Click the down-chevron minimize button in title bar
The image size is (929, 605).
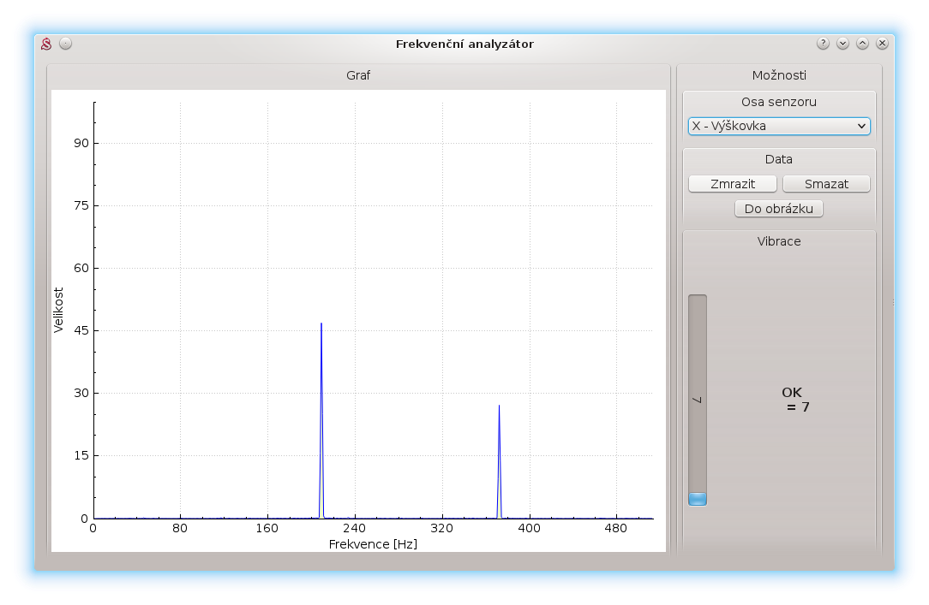pyautogui.click(x=842, y=44)
